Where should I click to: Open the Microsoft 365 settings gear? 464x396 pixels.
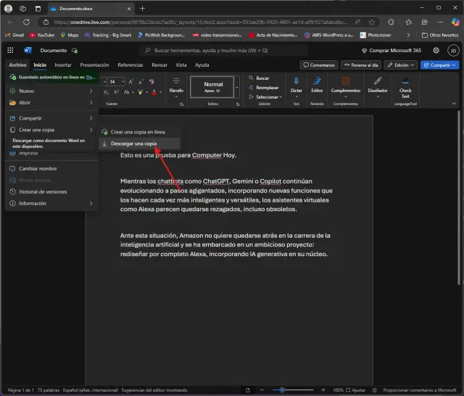click(436, 51)
